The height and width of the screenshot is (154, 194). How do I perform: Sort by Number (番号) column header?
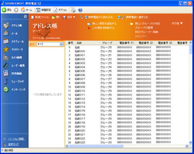tap(71, 43)
